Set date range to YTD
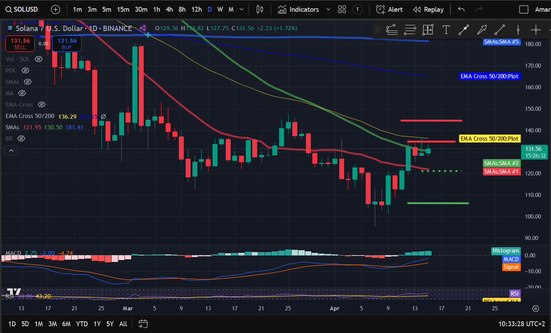This screenshot has width=551, height=333. (x=82, y=324)
